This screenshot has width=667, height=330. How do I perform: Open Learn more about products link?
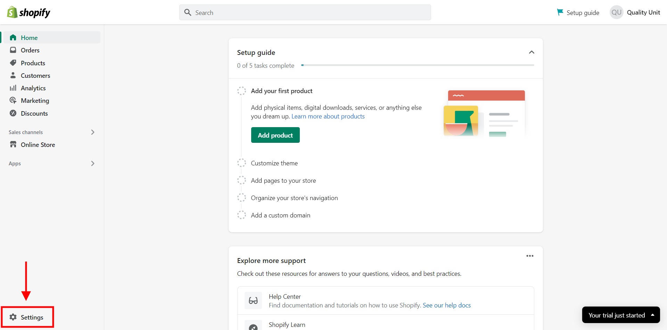coord(328,116)
